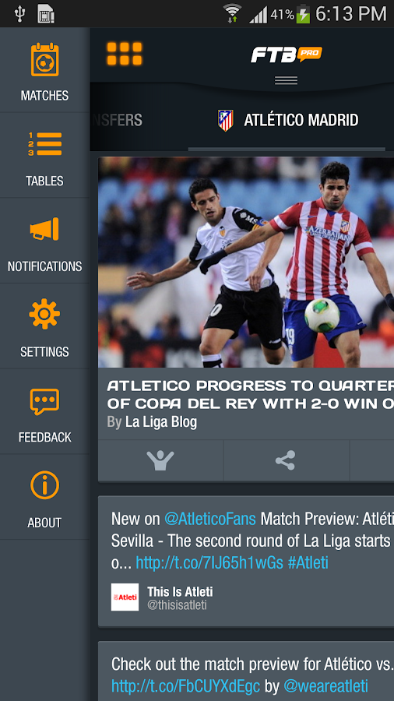Open La Liga Blog author link
The image size is (394, 701).
(161, 422)
